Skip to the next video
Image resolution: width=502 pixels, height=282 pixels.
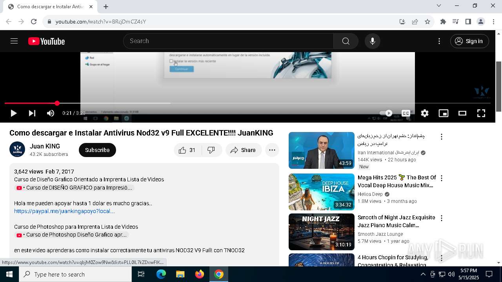pyautogui.click(x=32, y=113)
